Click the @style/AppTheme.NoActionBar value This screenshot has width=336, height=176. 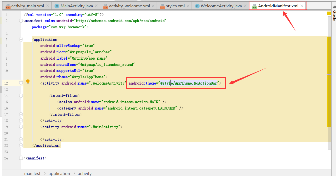pos(189,83)
